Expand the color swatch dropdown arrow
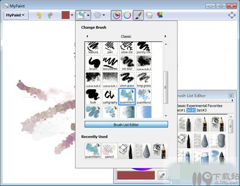This screenshot has width=240, height=186. click(72, 15)
